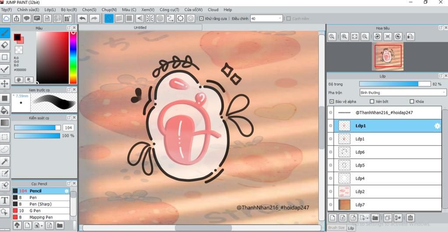
Task: Enable the concentric circle snap guide
Action: [160, 19]
